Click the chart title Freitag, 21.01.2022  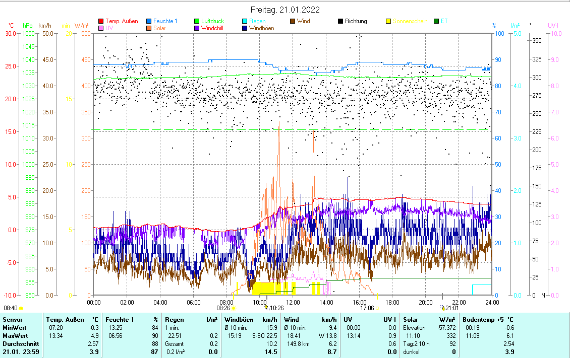[285, 10]
